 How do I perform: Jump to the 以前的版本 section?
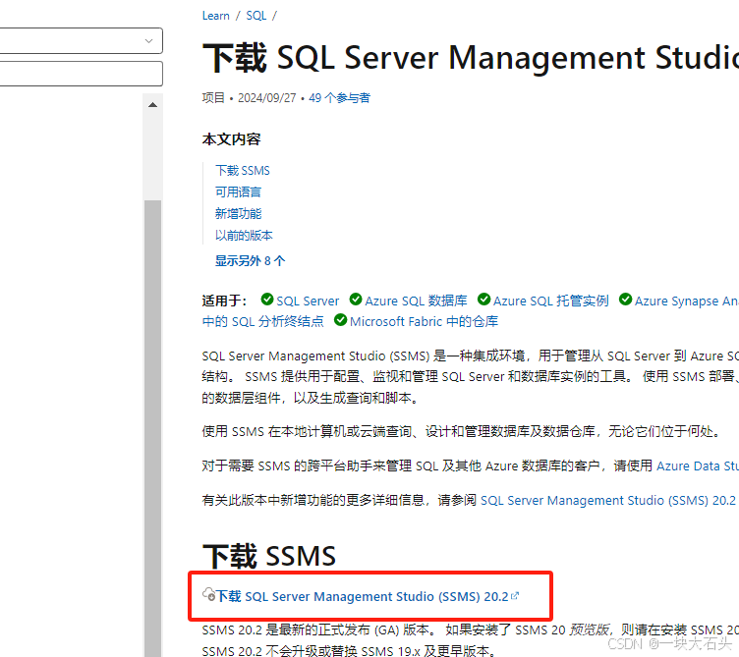[244, 236]
